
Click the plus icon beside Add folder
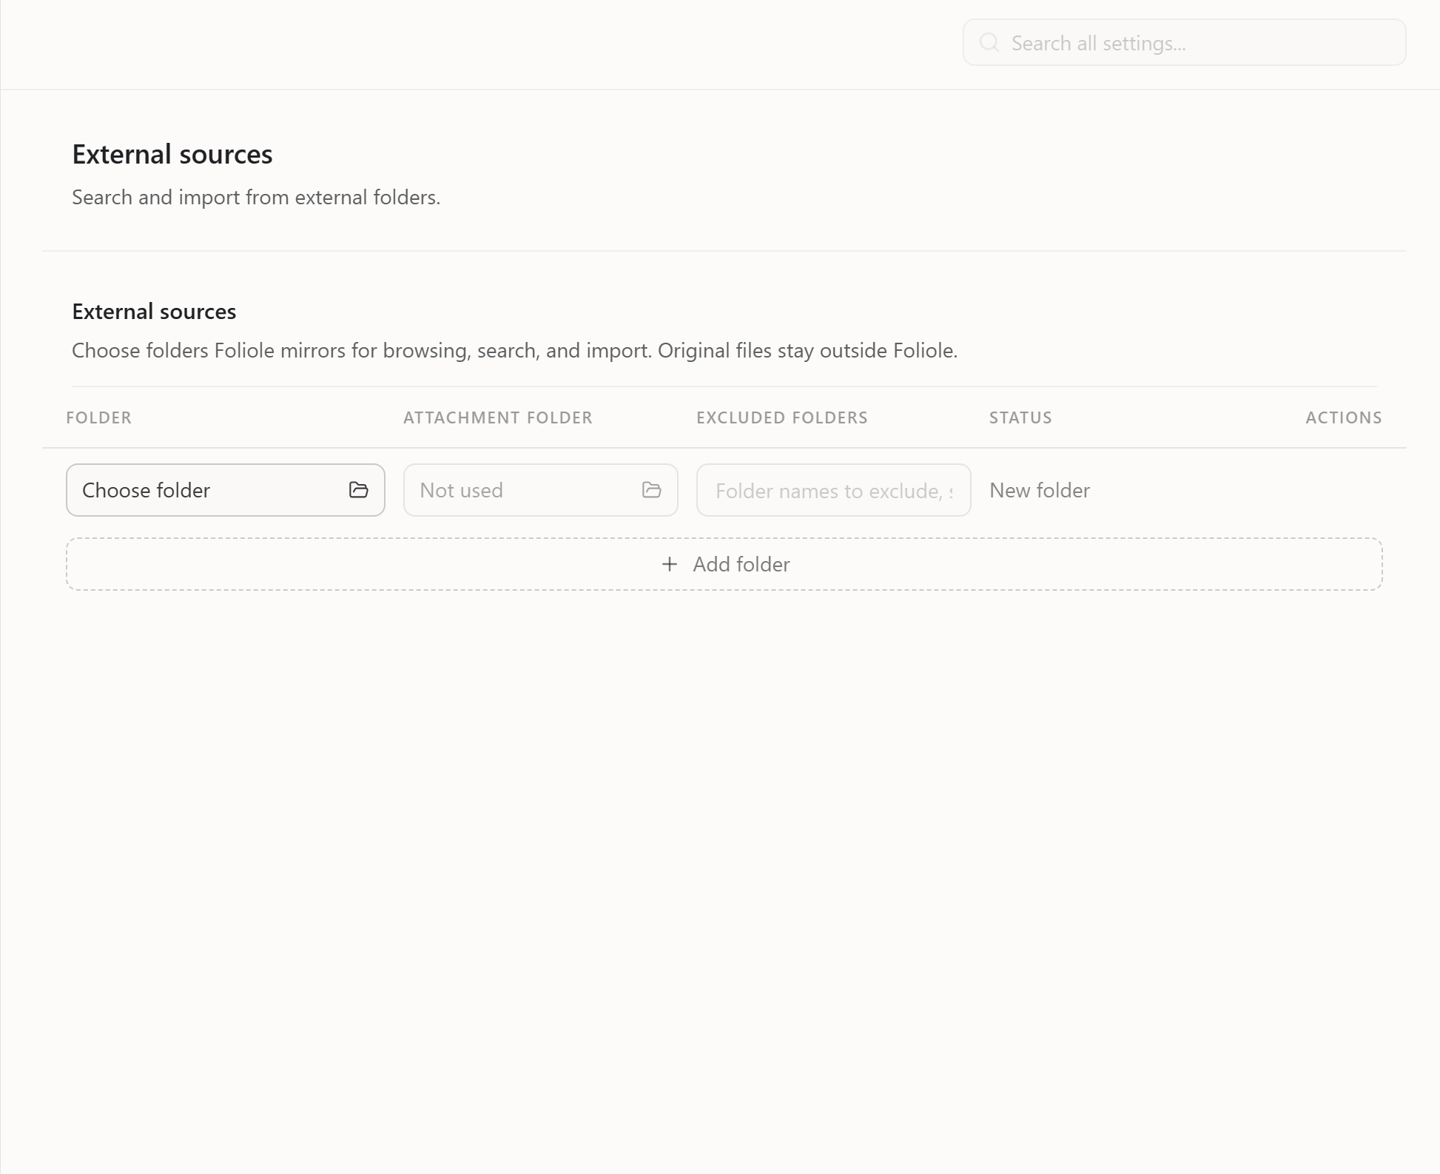(669, 564)
